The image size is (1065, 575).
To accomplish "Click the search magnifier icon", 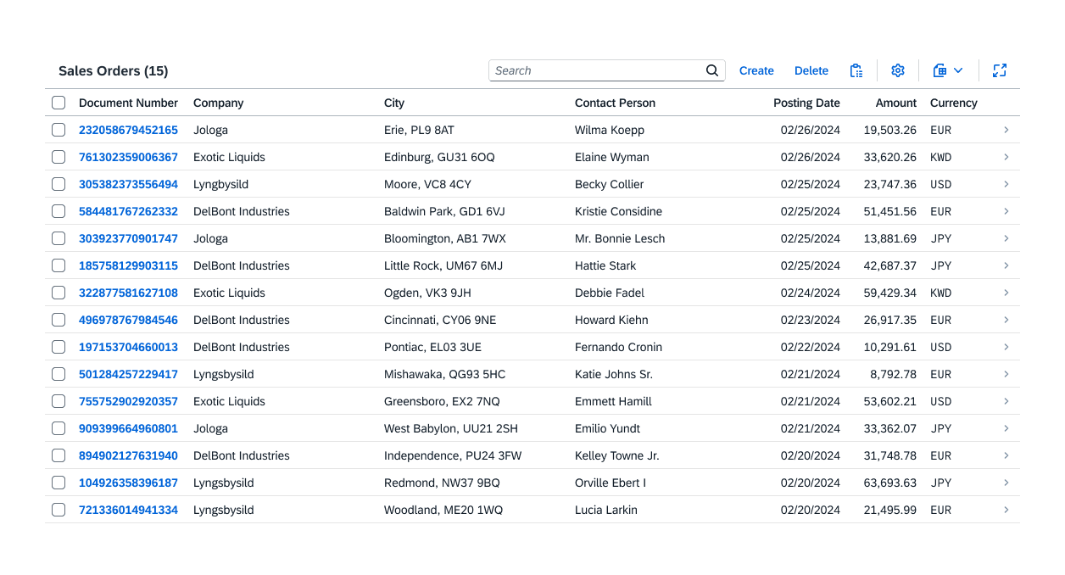I will coord(711,70).
